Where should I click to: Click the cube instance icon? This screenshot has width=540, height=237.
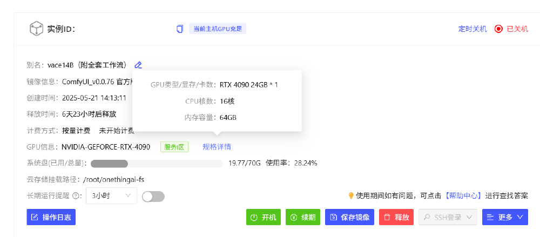point(36,29)
